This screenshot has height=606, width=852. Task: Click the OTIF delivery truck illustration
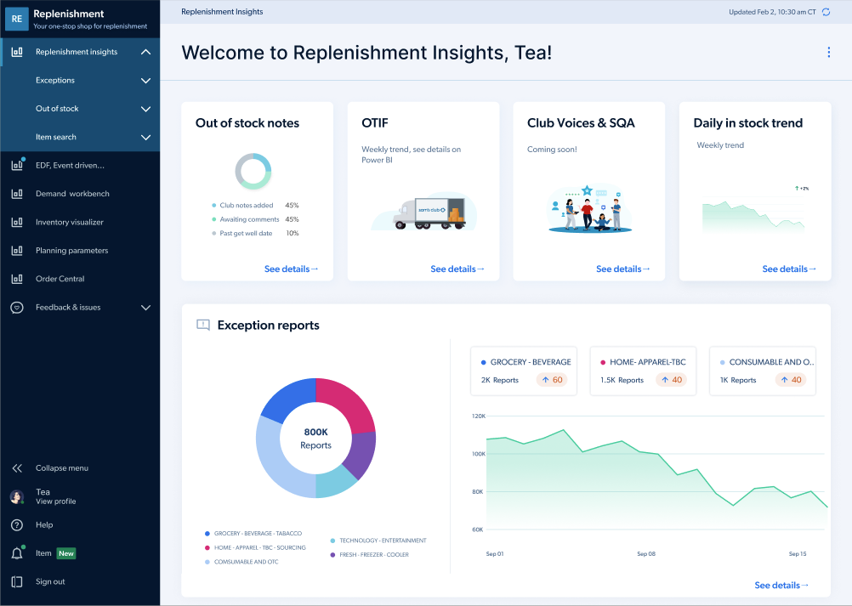[x=423, y=212]
